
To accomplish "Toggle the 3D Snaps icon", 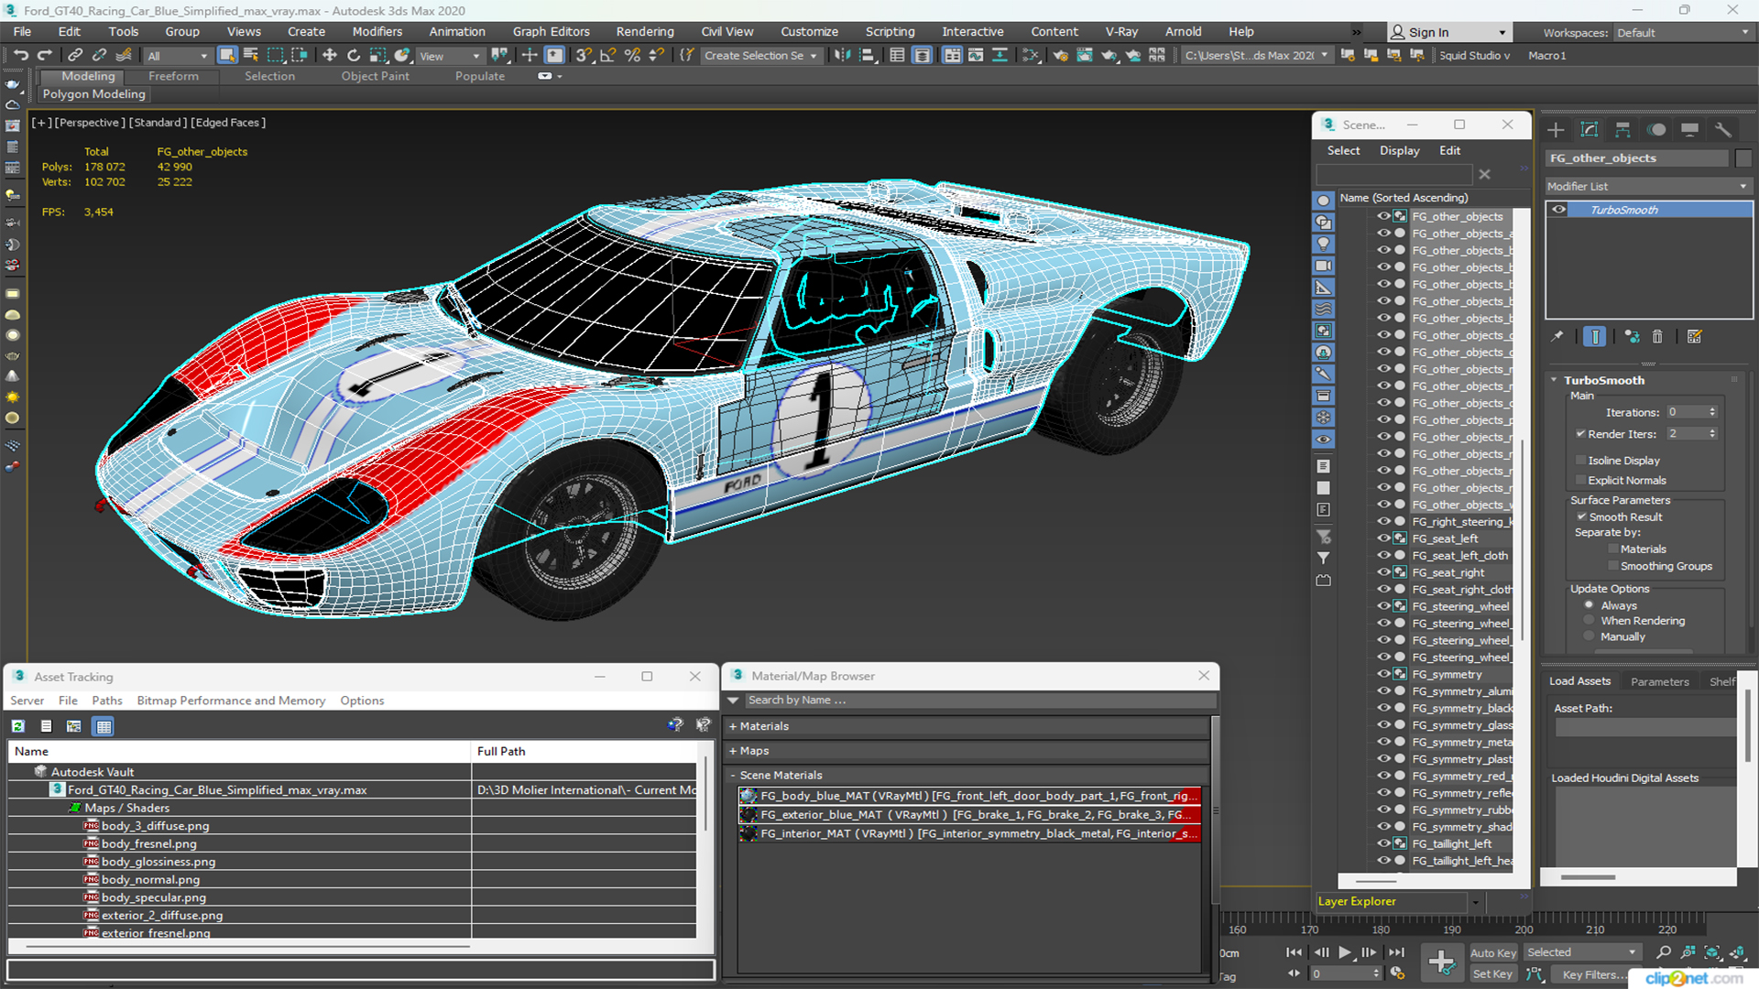I will (x=583, y=56).
